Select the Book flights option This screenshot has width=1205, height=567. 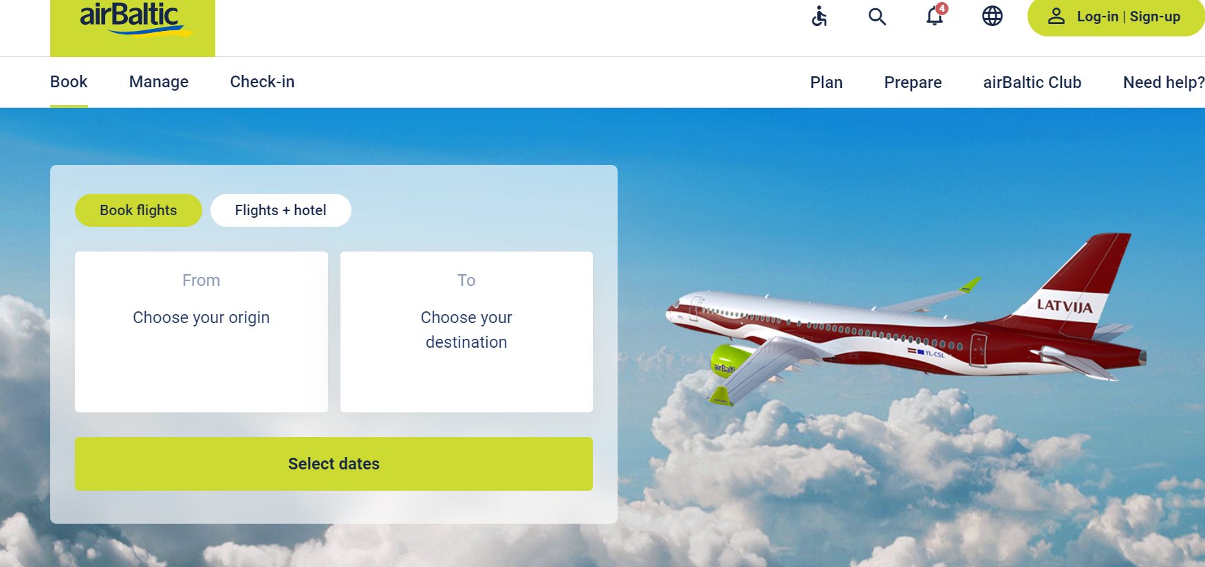pyautogui.click(x=138, y=210)
